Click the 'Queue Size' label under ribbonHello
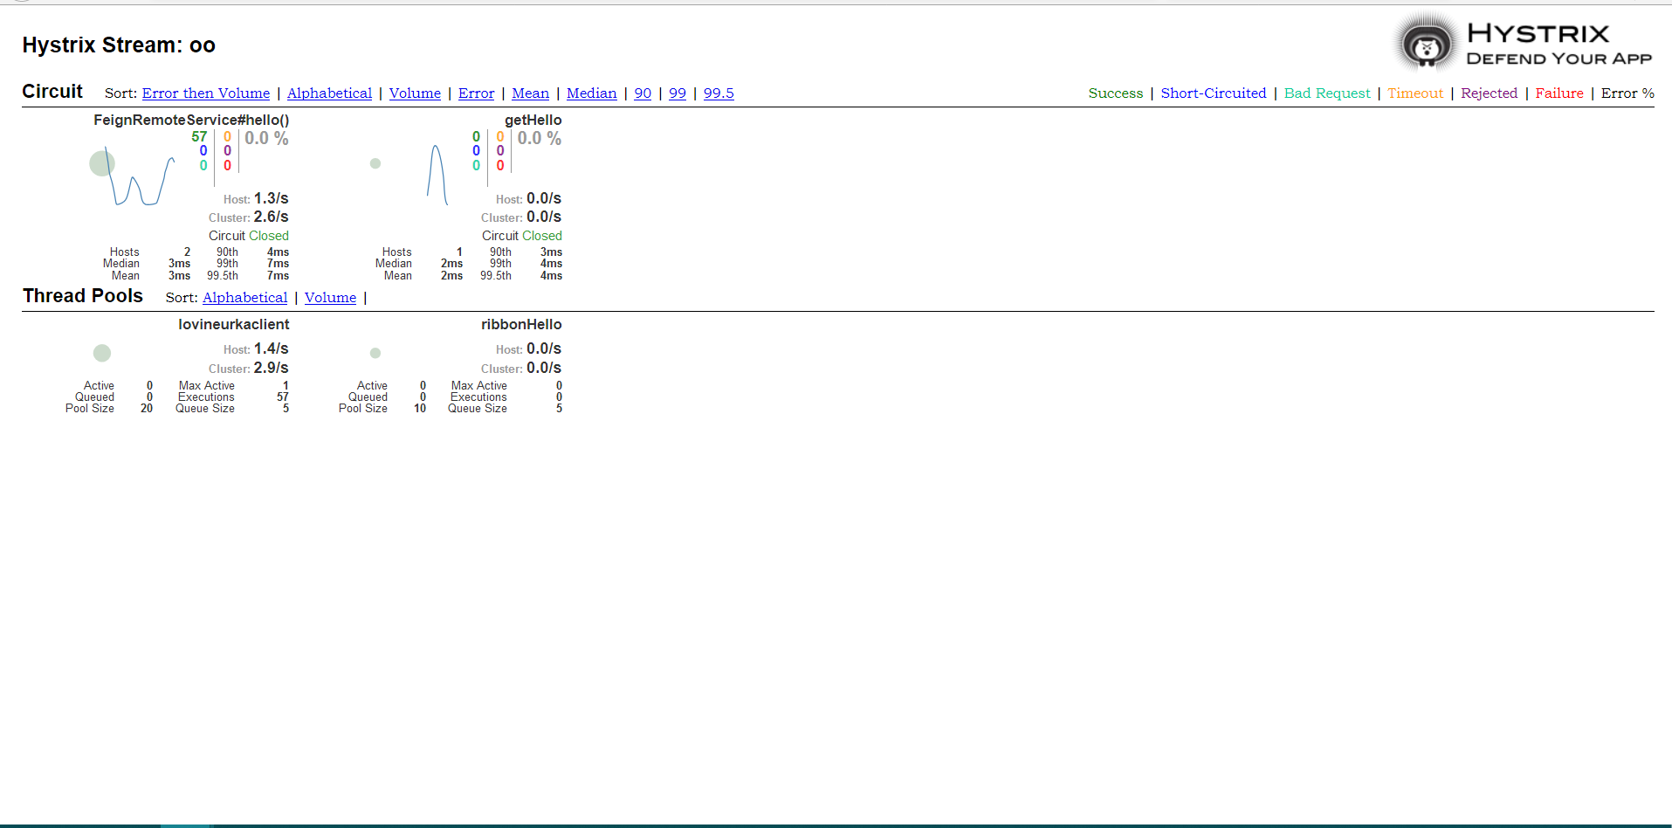The image size is (1672, 828). coord(478,409)
